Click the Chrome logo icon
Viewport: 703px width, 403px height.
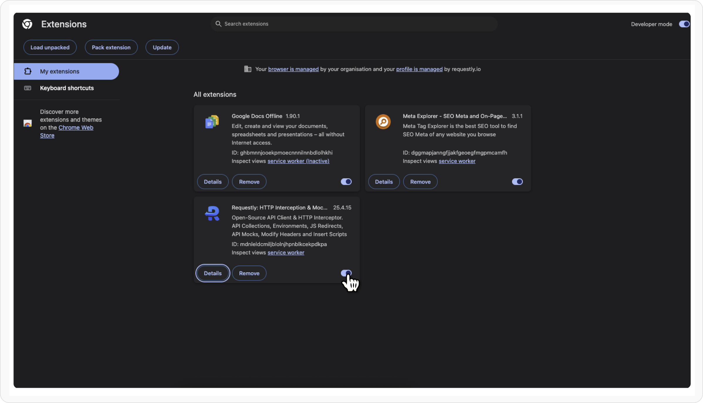(x=27, y=24)
